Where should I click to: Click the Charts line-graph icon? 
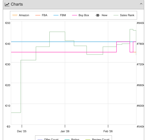click(x=7, y=4)
